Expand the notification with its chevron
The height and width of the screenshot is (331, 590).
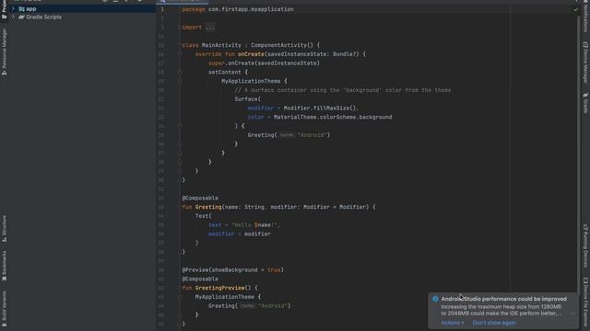click(x=572, y=313)
